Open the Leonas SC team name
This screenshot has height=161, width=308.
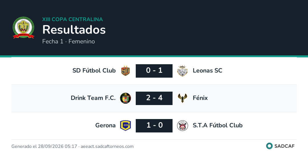207,71
